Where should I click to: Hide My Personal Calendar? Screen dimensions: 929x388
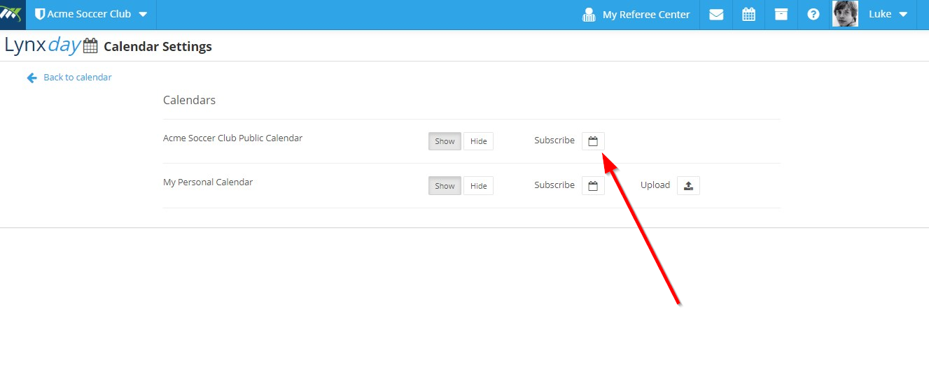(x=478, y=186)
